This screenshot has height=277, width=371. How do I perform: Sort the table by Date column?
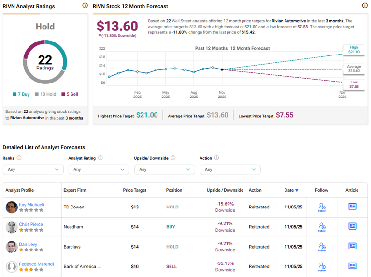coord(291,190)
